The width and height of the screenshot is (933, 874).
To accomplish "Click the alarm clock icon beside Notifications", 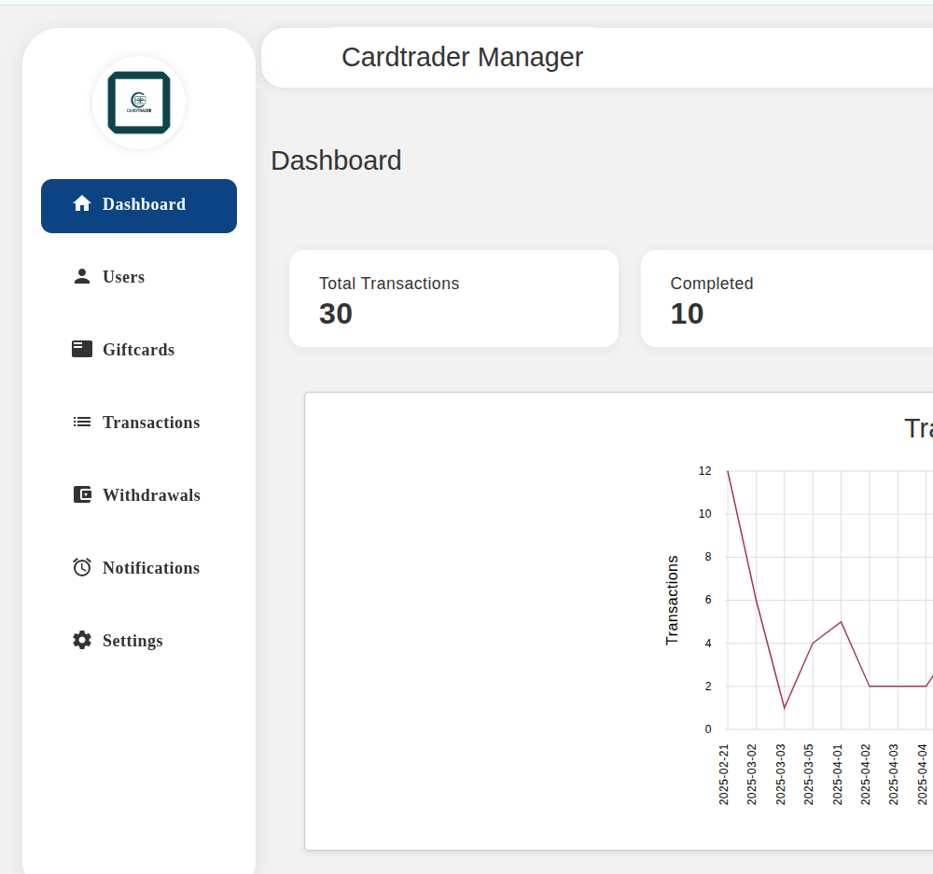I will click(82, 568).
